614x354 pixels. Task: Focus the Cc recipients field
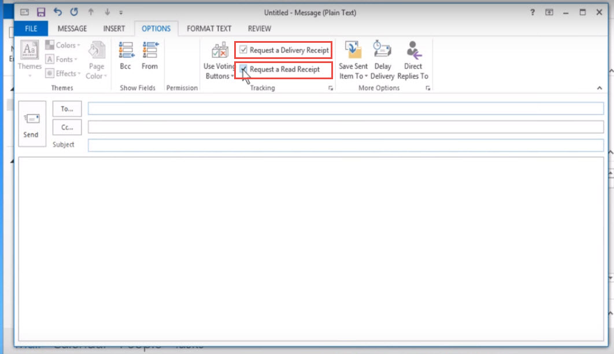(x=346, y=127)
